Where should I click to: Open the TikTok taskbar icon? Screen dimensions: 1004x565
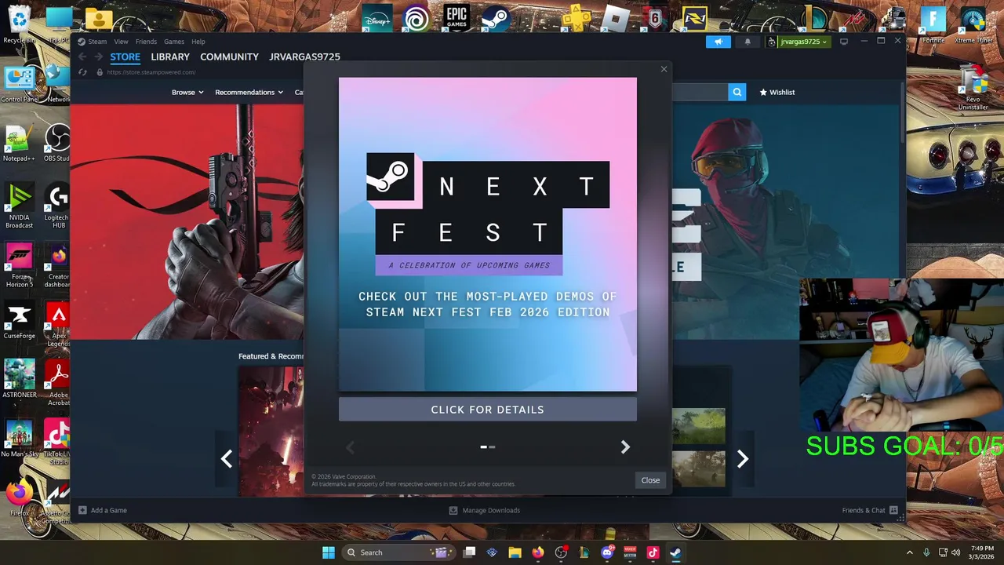(x=653, y=552)
